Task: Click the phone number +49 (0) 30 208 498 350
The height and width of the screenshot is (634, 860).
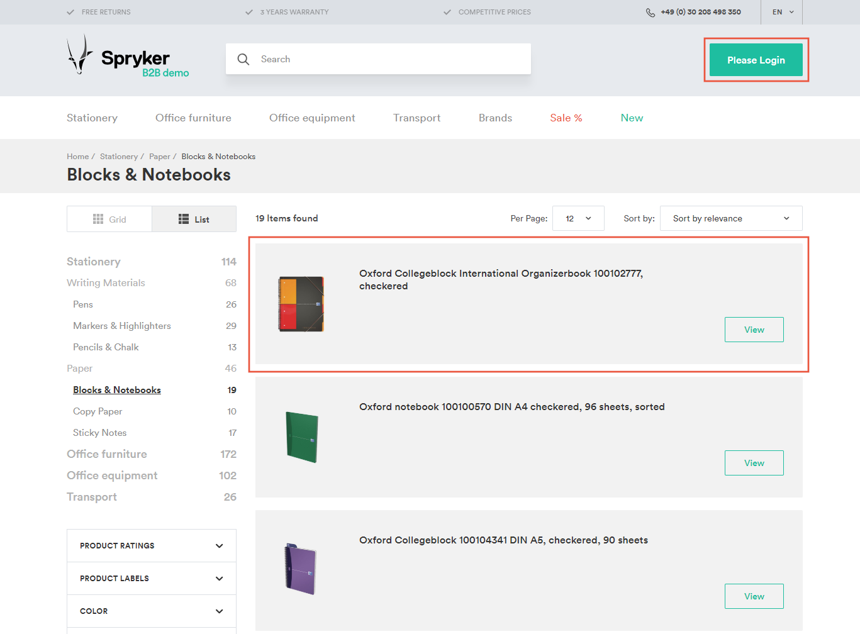Action: tap(701, 12)
